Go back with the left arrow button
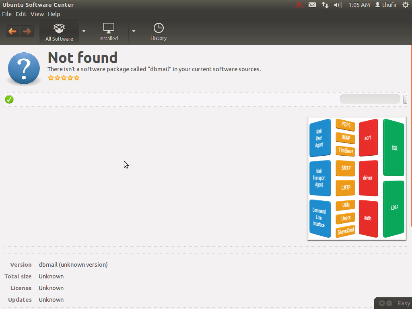The width and height of the screenshot is (412, 309). (x=12, y=31)
